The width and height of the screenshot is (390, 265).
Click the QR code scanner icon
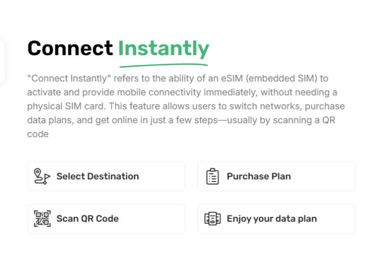[x=42, y=219]
